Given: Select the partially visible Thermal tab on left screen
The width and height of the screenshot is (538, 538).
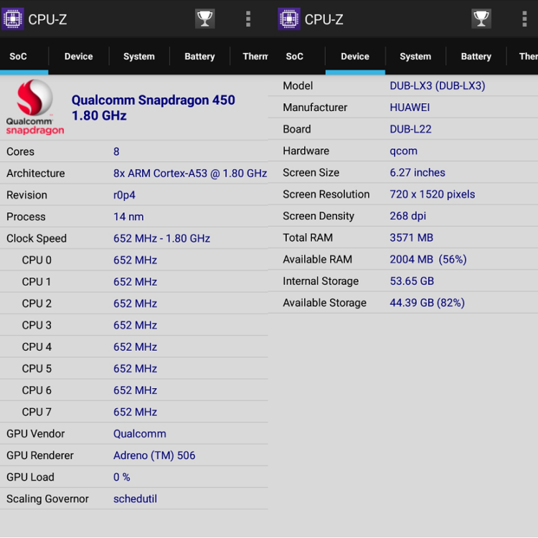Looking at the screenshot, I should coord(254,56).
